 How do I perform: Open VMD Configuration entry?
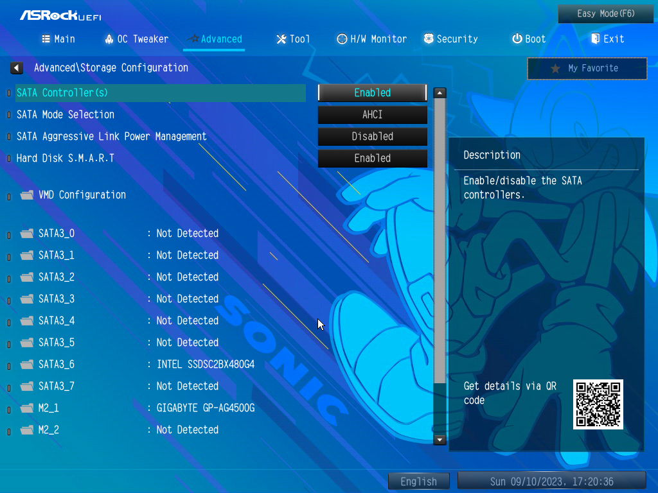[82, 195]
